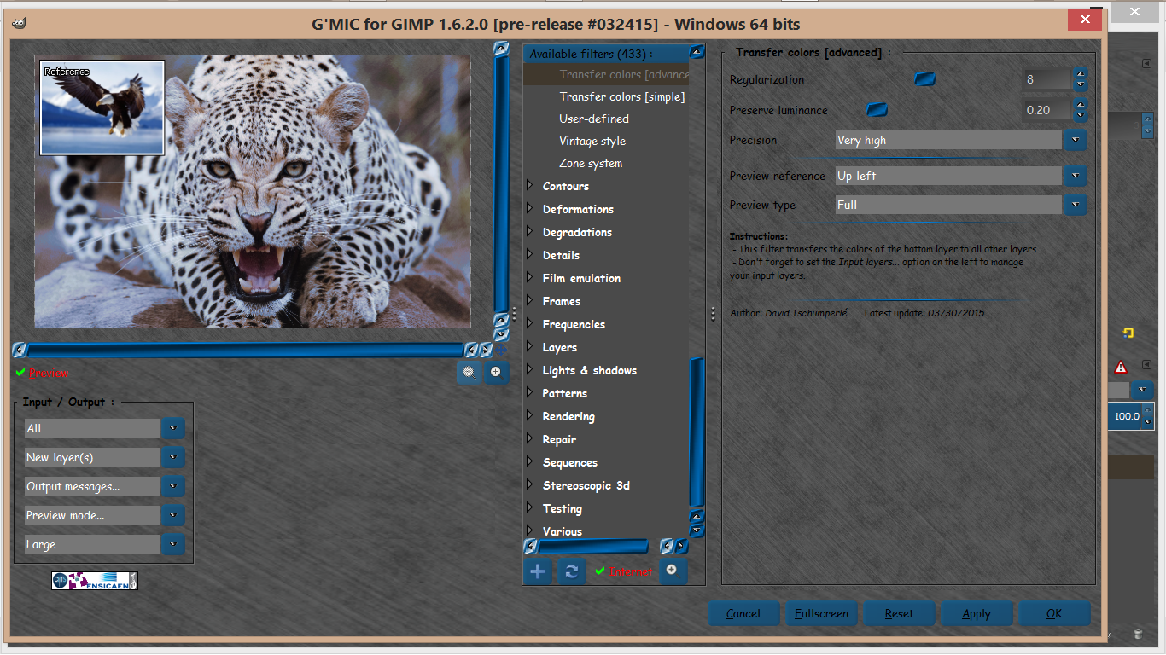The height and width of the screenshot is (655, 1166).
Task: Open the output mode dropdown showing New layer(s)
Action: (x=173, y=458)
